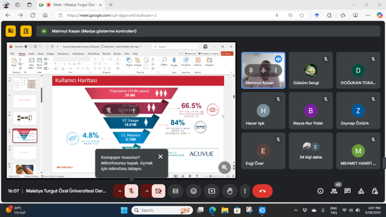Unmute the microphone in Meet toolbar
This screenshot has height=217, width=386.
click(131, 191)
